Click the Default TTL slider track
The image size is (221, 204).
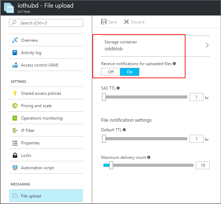pos(146,139)
